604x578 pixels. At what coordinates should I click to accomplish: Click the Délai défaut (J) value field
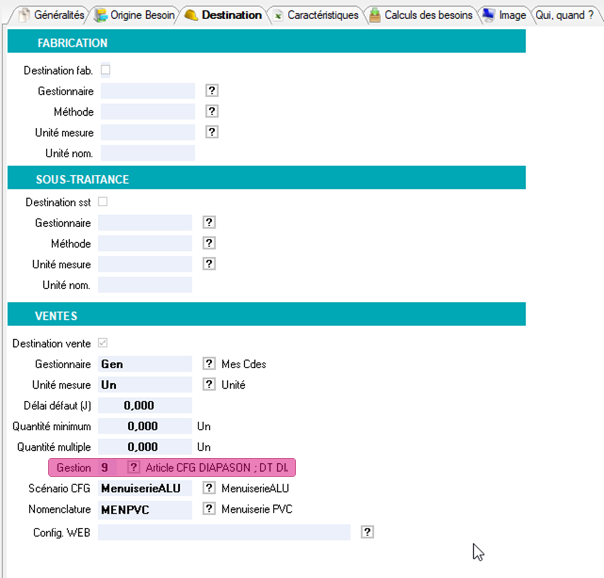pos(145,406)
